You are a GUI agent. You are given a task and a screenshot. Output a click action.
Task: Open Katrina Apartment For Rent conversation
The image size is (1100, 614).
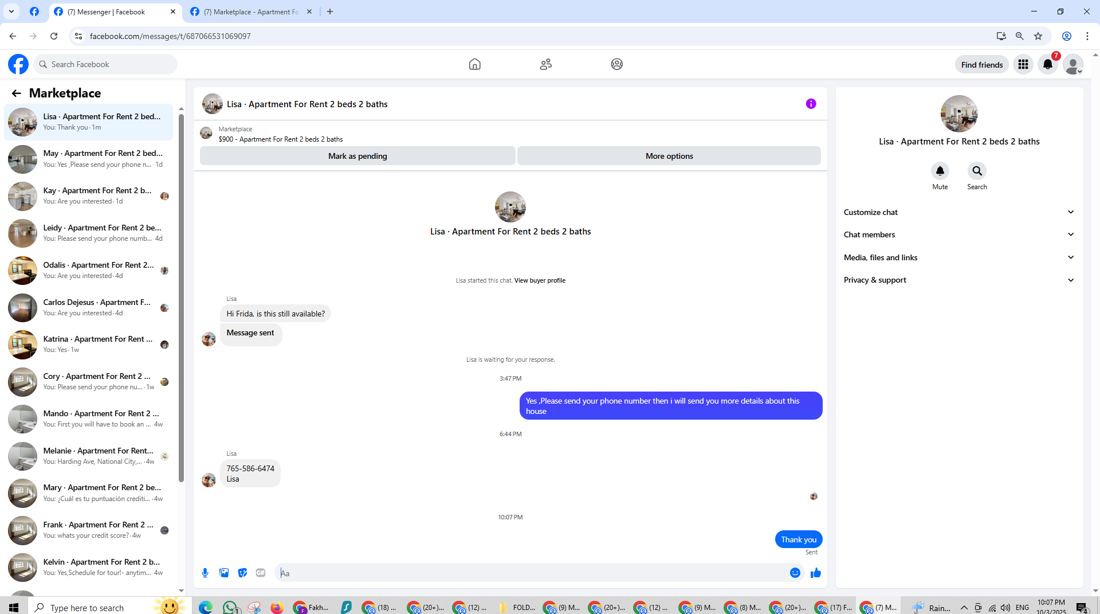[89, 345]
